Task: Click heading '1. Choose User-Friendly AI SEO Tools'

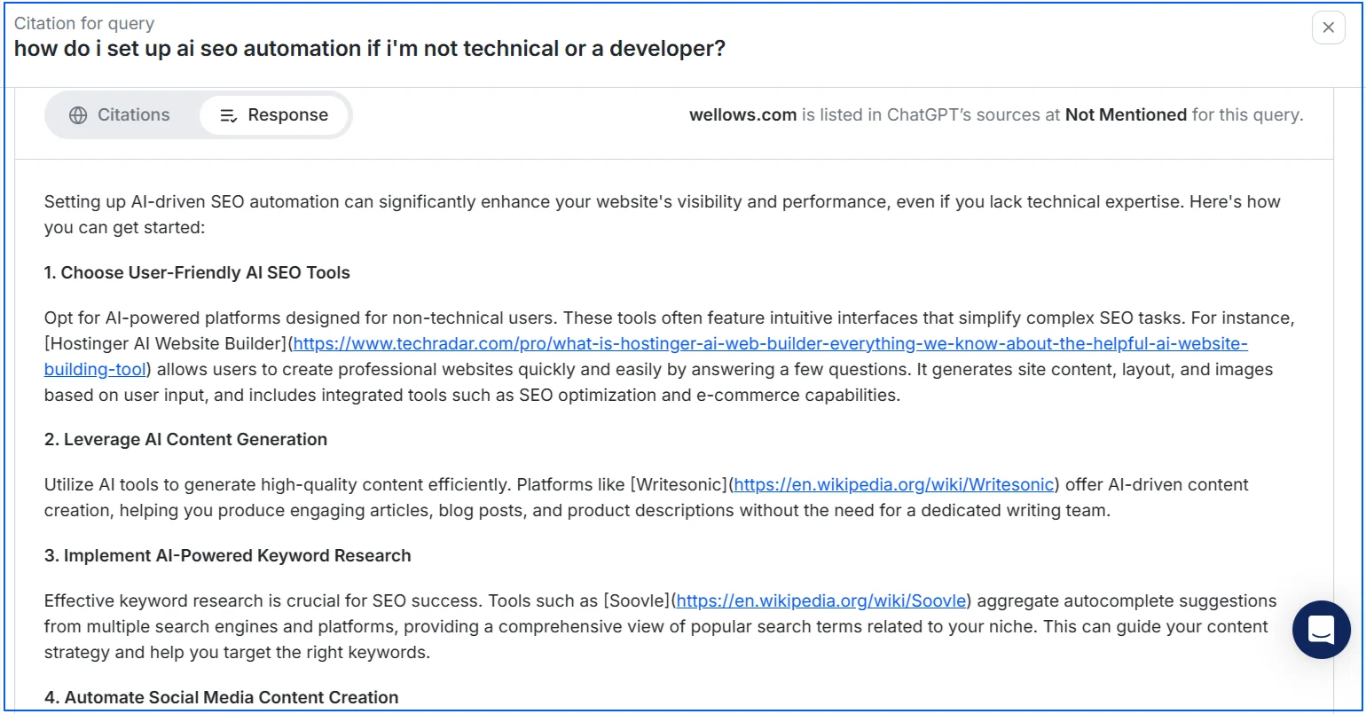Action: click(197, 272)
